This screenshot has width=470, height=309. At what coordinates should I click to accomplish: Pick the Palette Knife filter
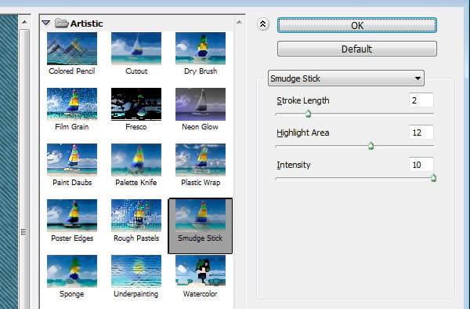[x=136, y=160]
